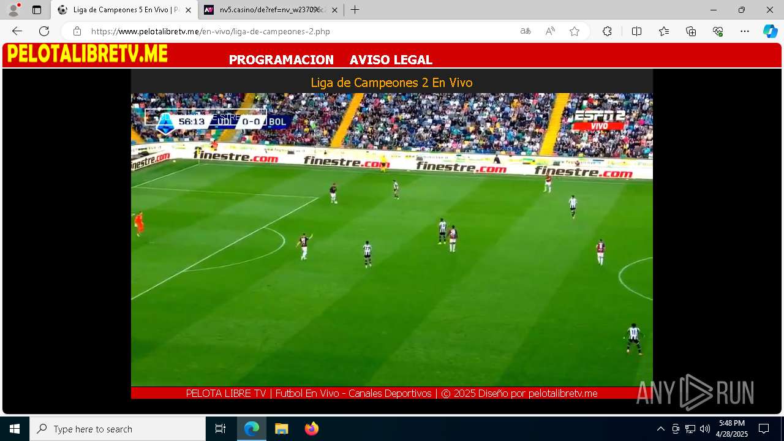This screenshot has height=441, width=784.
Task: Open Collections panel
Action: pos(691,31)
